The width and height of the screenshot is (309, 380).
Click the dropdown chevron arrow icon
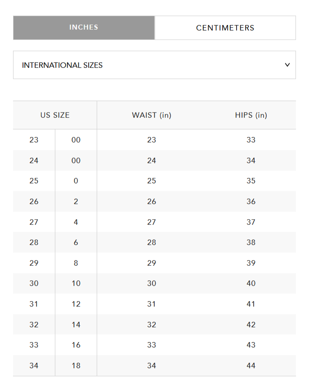pos(287,65)
